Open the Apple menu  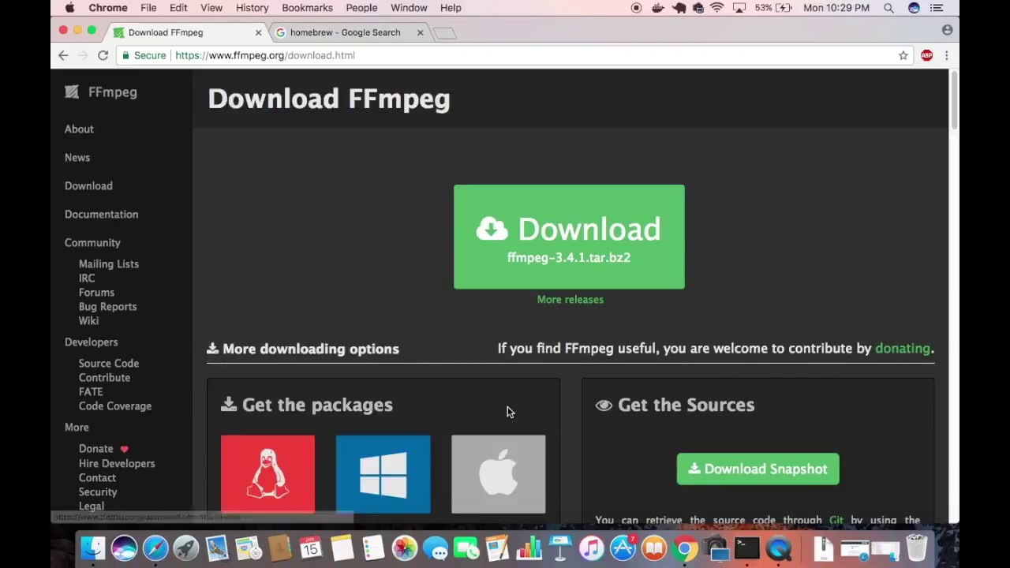69,8
